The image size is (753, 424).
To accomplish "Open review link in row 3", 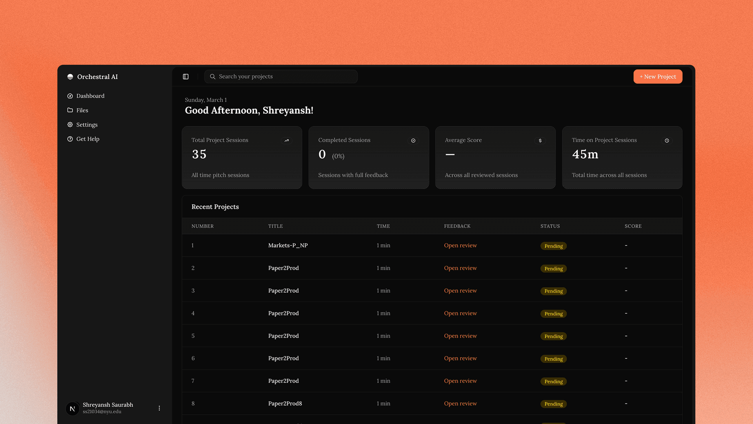I will point(460,291).
